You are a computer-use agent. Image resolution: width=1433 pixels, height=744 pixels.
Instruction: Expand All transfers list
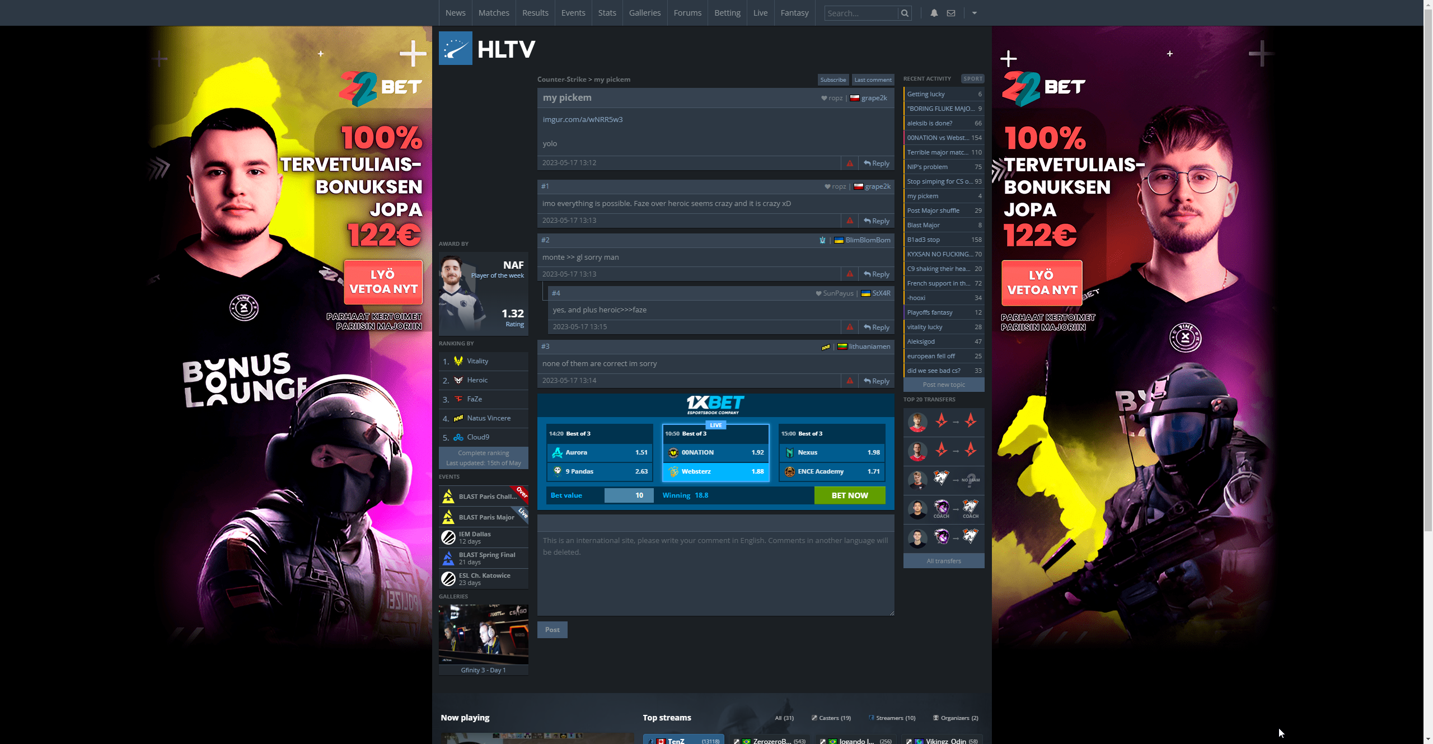point(944,561)
